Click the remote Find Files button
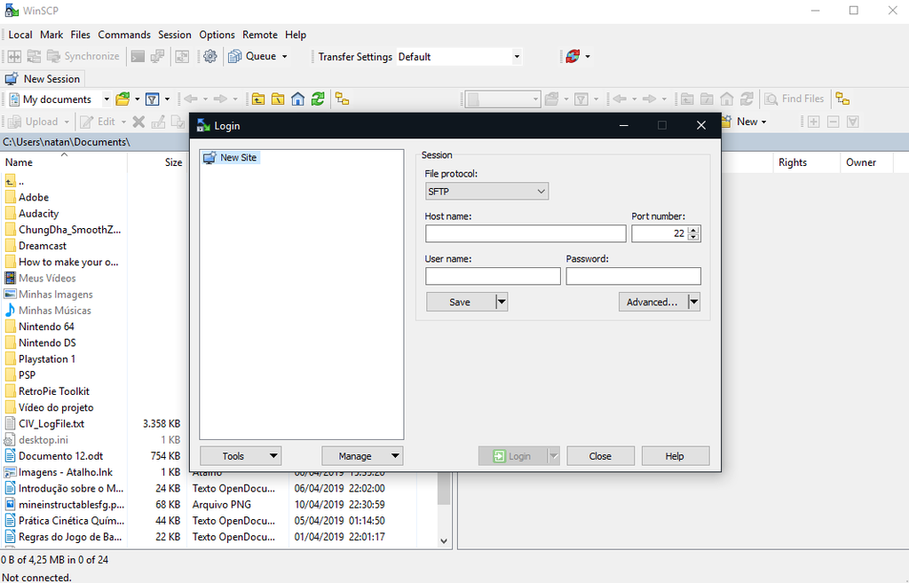 pyautogui.click(x=794, y=99)
